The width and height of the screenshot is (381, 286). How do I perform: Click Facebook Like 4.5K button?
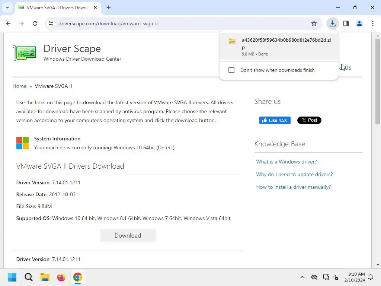point(275,120)
